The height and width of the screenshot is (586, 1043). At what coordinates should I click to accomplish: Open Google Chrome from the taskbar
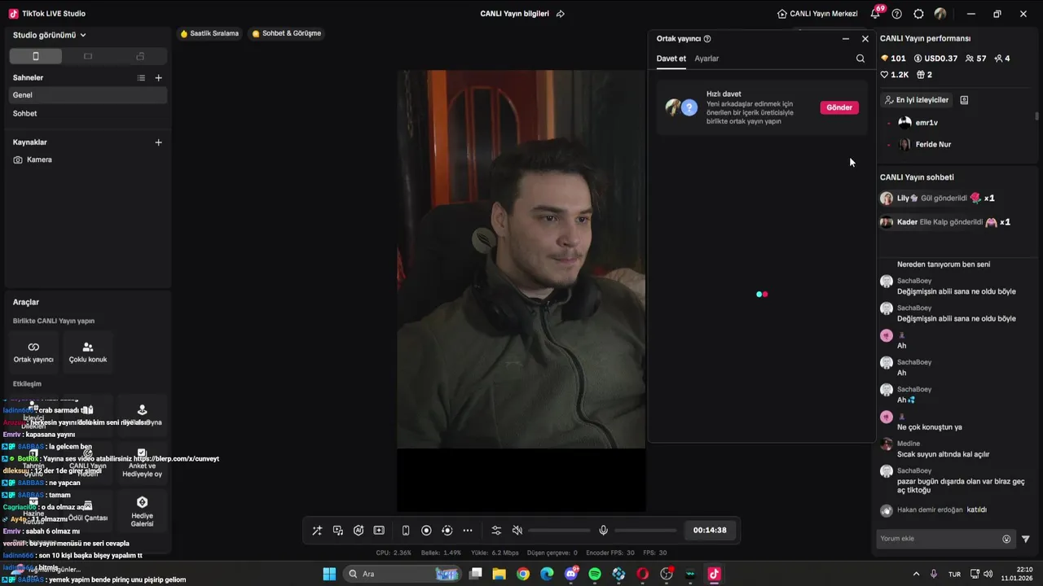click(523, 574)
